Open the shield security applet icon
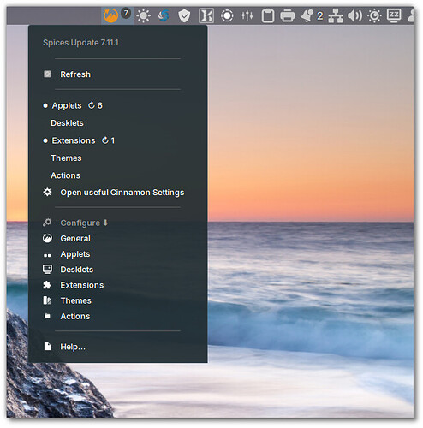423x428 pixels. click(184, 15)
